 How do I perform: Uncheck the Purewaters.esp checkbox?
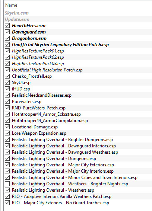(7, 102)
